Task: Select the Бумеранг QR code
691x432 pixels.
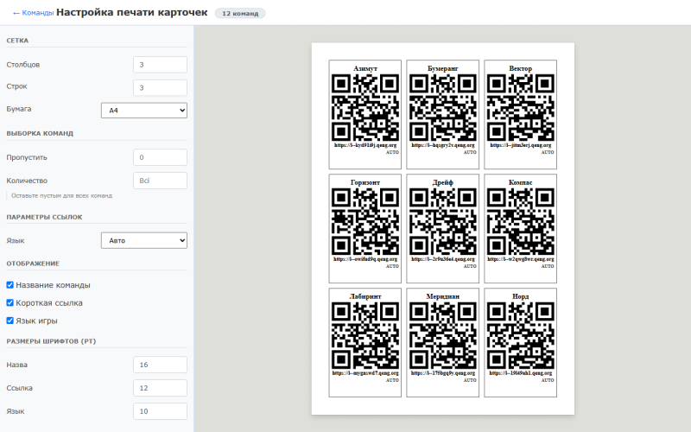Action: click(x=443, y=107)
